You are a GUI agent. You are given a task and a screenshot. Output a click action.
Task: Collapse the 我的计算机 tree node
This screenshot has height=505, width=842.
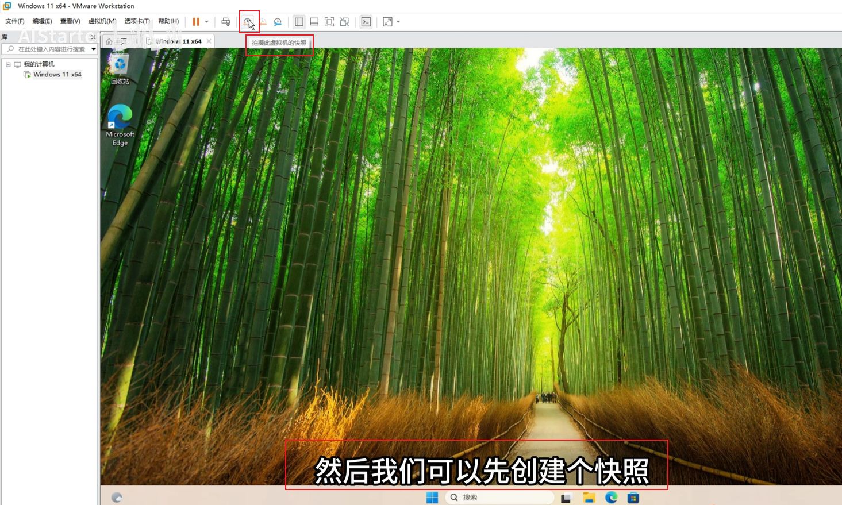coord(8,64)
